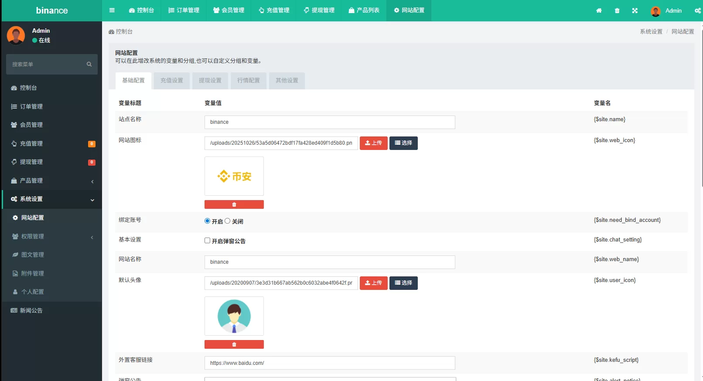Toggle fullscreen with the expand icon
The width and height of the screenshot is (703, 381).
[635, 11]
